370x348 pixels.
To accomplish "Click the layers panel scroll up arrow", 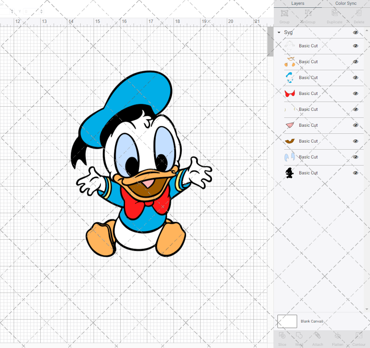I will tap(366, 31).
